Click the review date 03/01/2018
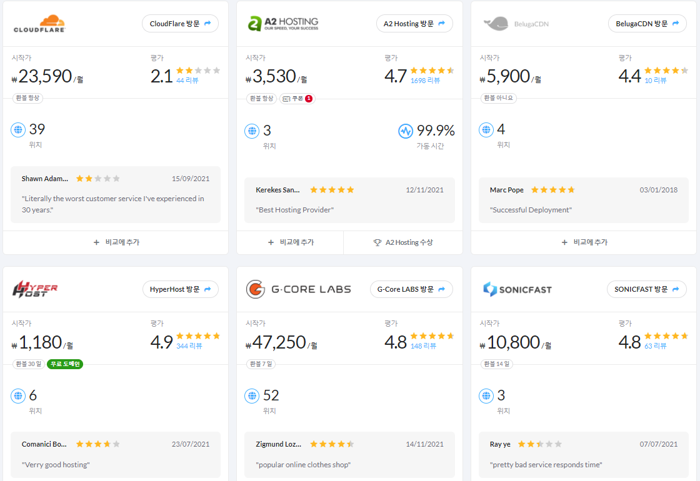The height and width of the screenshot is (481, 700). (x=659, y=190)
